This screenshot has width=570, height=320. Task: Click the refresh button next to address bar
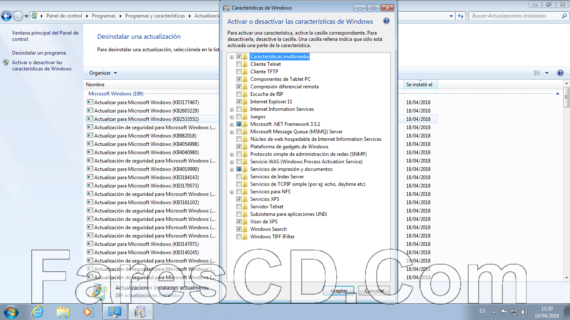461,16
